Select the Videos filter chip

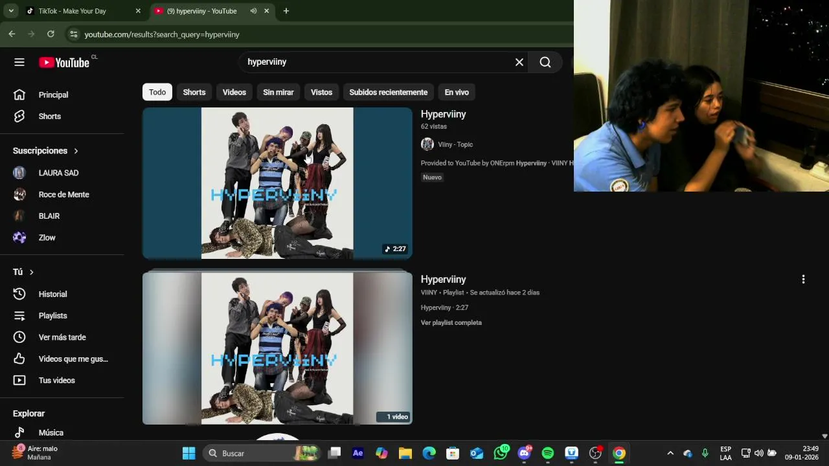point(234,92)
